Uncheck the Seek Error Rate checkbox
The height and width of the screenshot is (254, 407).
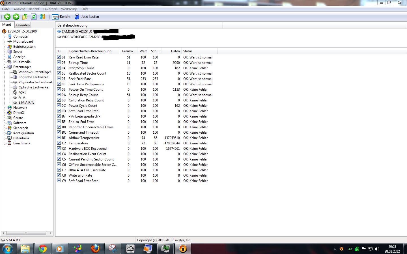pyautogui.click(x=59, y=79)
